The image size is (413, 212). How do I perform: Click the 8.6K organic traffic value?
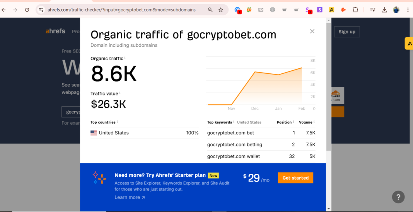[114, 74]
